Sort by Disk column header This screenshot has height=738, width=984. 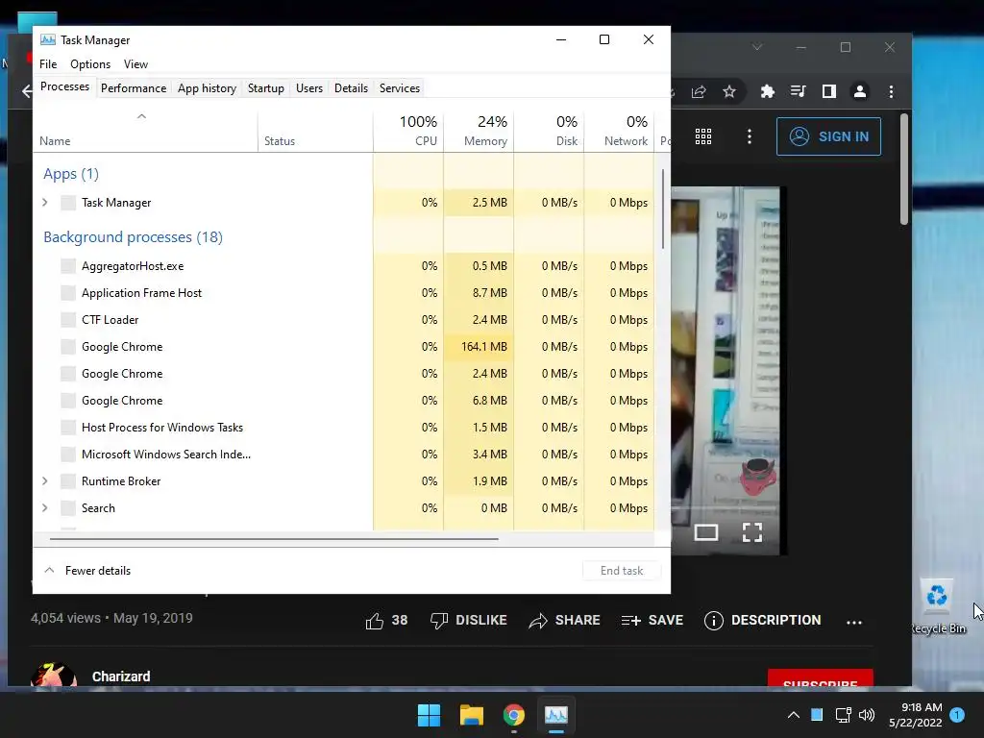549,131
